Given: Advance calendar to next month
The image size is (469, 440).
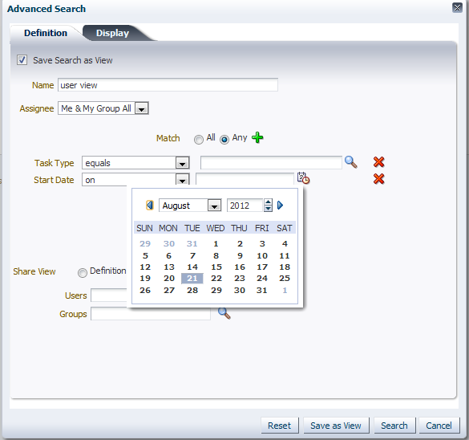Looking at the screenshot, I should point(280,206).
